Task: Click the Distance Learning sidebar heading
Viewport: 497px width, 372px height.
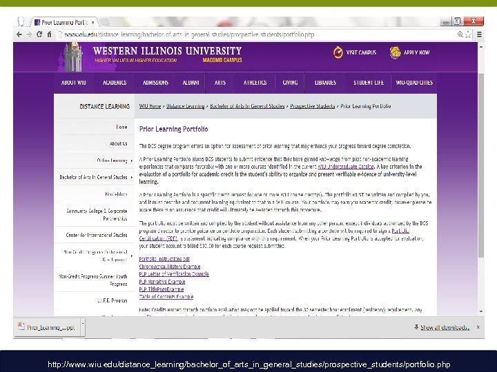Action: [x=105, y=107]
